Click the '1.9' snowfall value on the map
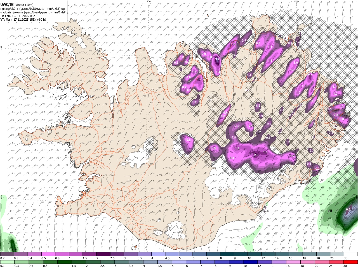This screenshot has height=268, width=358. click(199, 79)
